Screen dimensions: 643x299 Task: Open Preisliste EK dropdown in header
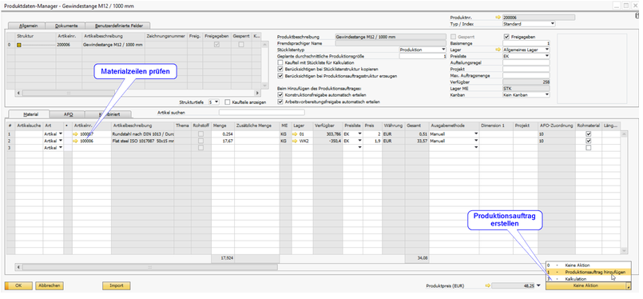[547, 56]
